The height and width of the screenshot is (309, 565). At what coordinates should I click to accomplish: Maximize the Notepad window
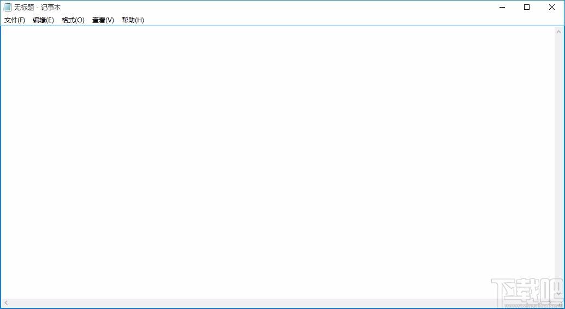click(527, 7)
